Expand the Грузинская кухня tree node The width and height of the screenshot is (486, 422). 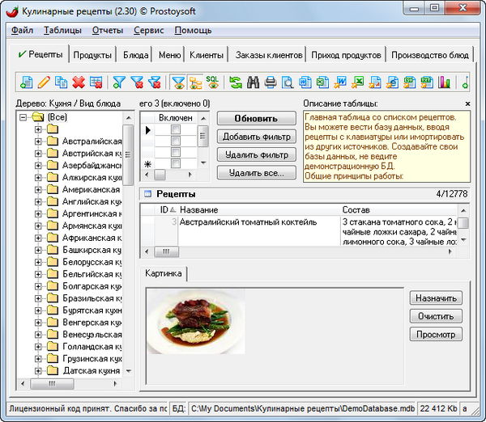pos(38,358)
